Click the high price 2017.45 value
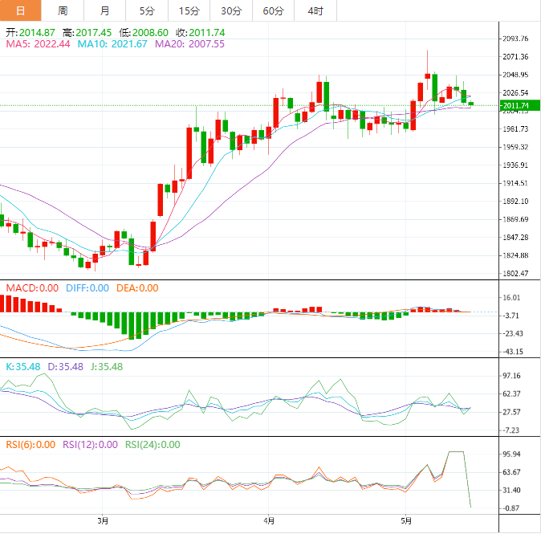The image size is (541, 538). pos(93,33)
